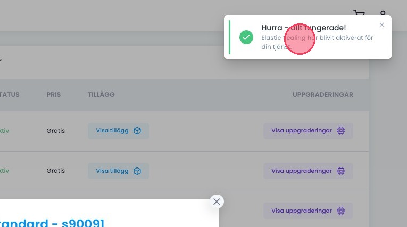407x227 pixels.
Task: Click the user account icon
Action: tap(383, 14)
